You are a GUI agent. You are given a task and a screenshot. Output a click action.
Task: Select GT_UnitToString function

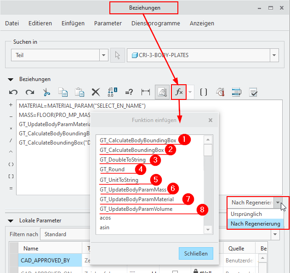[x=119, y=180]
